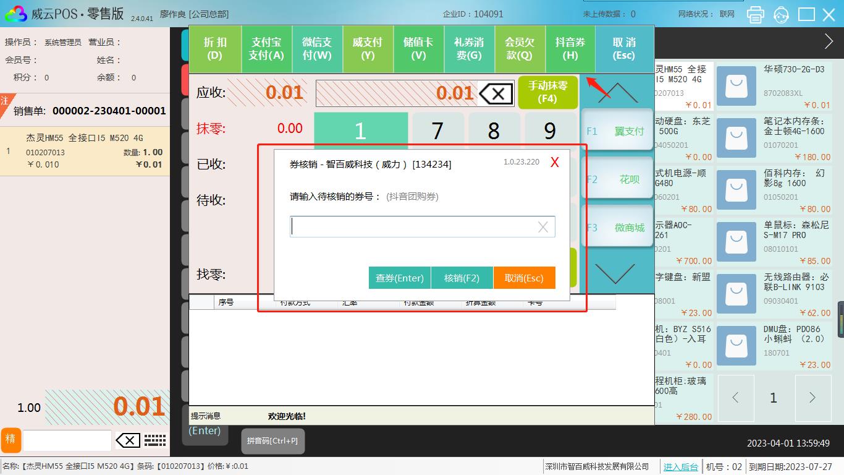Image resolution: width=844 pixels, height=475 pixels.
Task: Click the bottom-left barcode backspace icon
Action: point(128,440)
